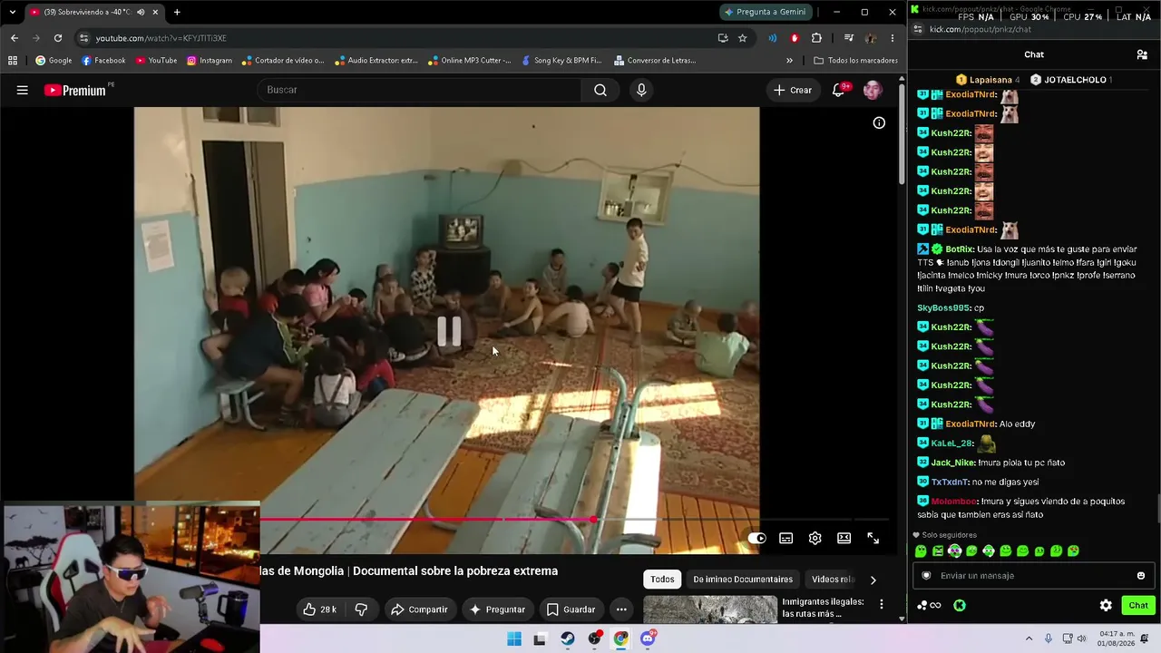Focus the 'Enviar un mensaje' chat input
1161x653 pixels.
[x=1033, y=575]
